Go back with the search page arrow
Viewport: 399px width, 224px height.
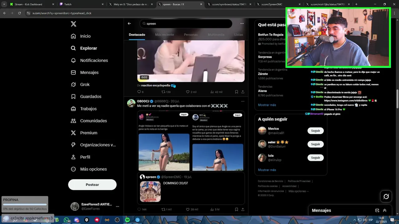tap(129, 23)
